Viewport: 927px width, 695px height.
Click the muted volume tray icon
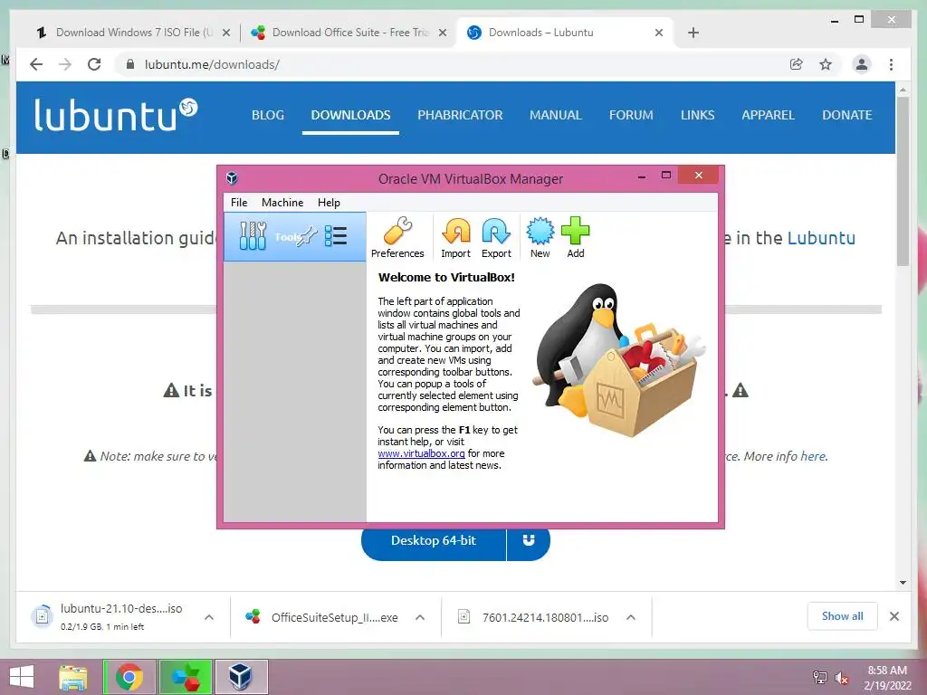click(841, 677)
